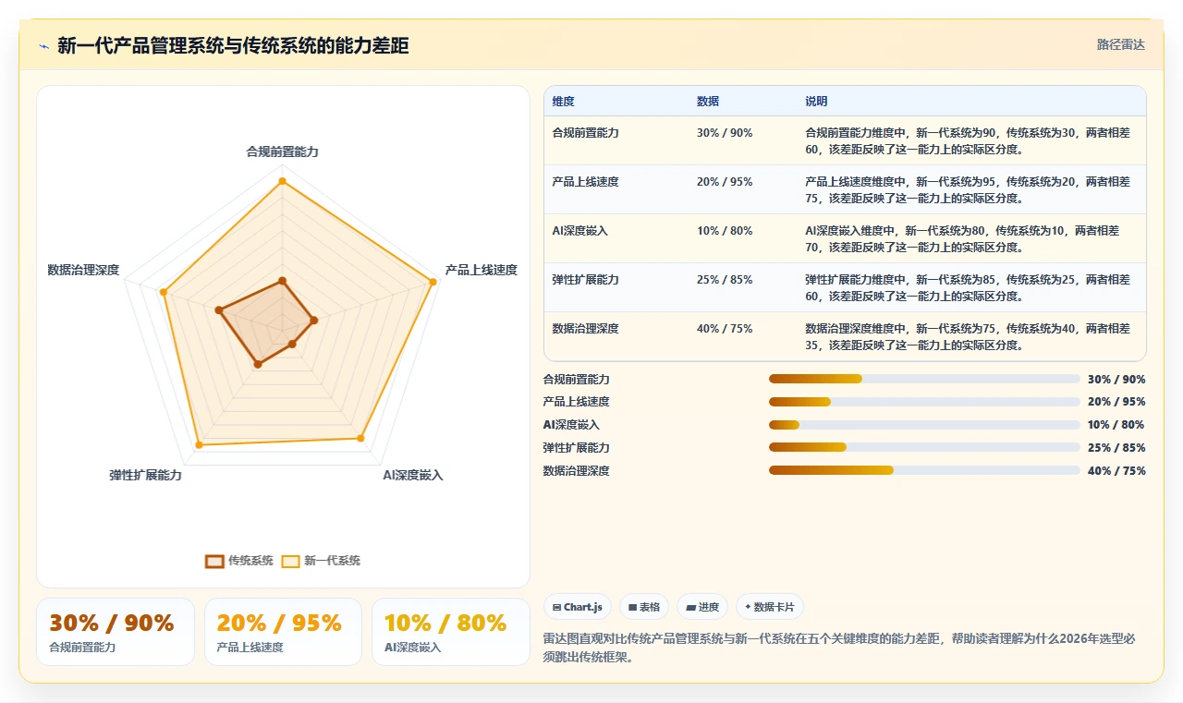Image resolution: width=1183 pixels, height=703 pixels.
Task: Click the radar axis label 产品上线速度
Action: (x=481, y=270)
